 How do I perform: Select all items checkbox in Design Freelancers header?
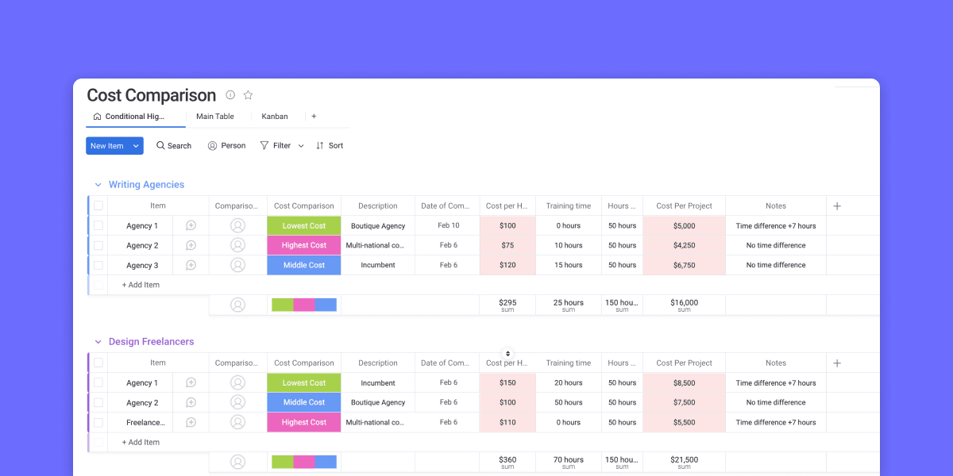click(x=98, y=363)
